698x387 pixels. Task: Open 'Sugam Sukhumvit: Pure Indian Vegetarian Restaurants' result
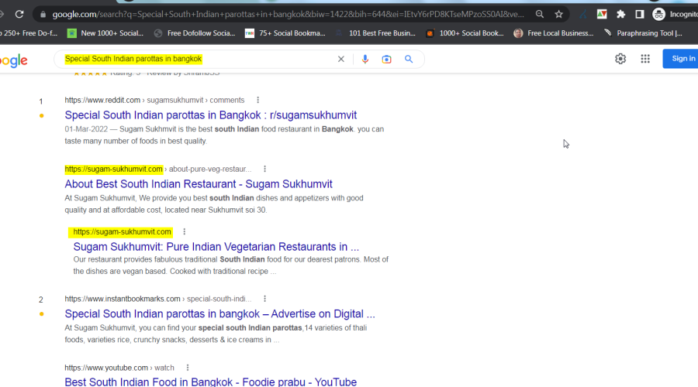216,247
